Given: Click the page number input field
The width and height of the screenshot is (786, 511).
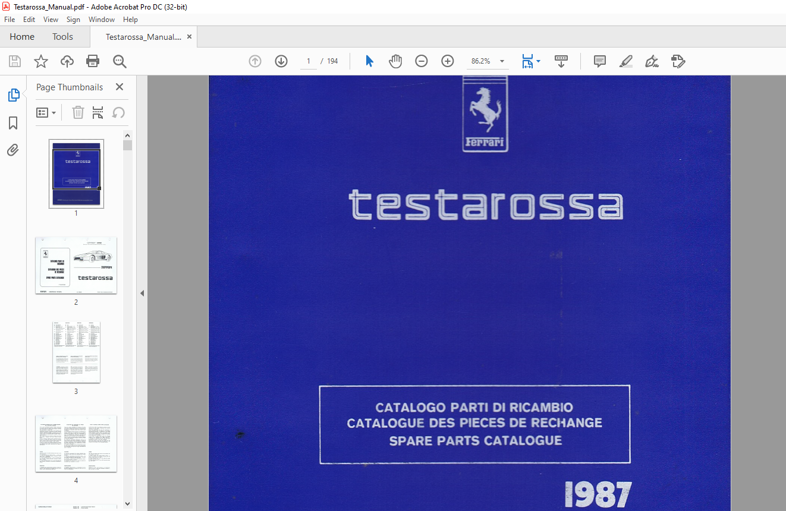Looking at the screenshot, I should click(x=308, y=61).
